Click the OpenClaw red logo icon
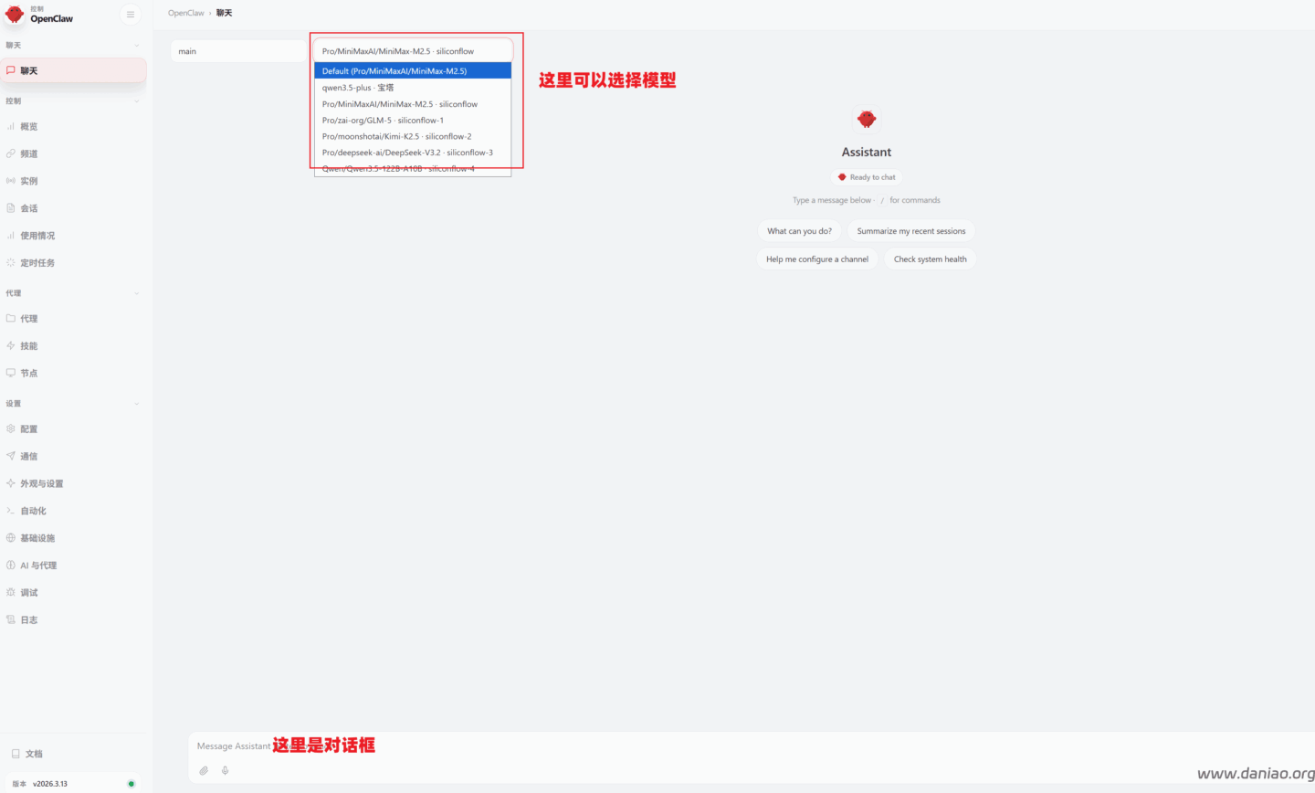1315x793 pixels. (15, 14)
